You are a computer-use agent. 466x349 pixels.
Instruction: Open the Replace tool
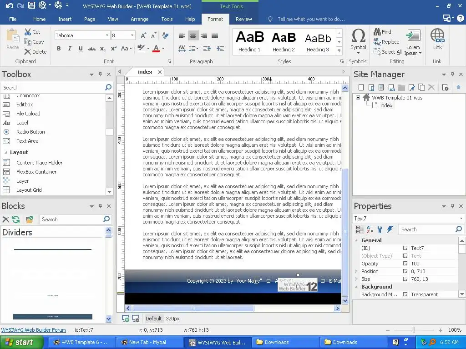pyautogui.click(x=386, y=42)
